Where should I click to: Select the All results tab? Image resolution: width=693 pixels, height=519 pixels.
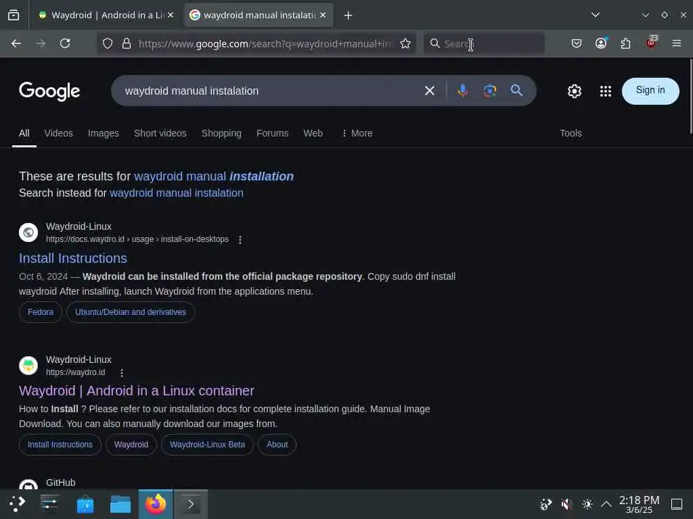tap(24, 133)
